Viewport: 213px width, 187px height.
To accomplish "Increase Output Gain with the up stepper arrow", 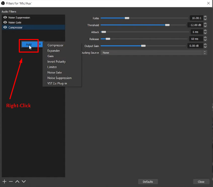I will pos(205,45).
